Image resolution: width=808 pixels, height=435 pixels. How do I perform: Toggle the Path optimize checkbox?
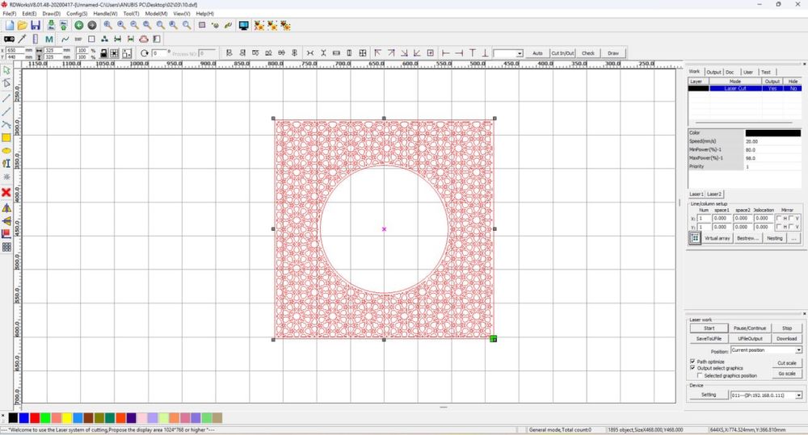pyautogui.click(x=692, y=362)
